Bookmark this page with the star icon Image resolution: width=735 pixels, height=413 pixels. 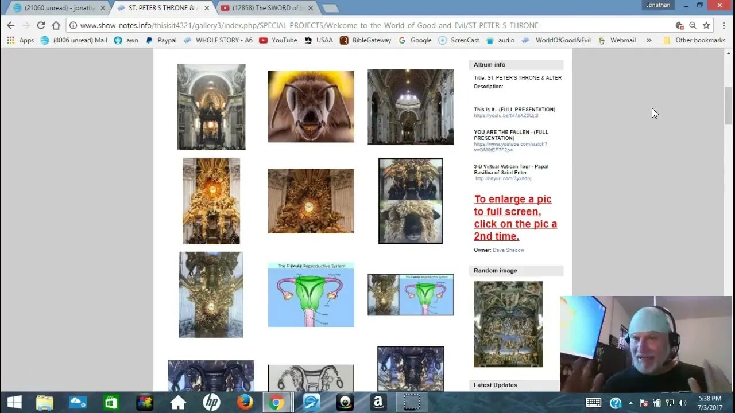tap(706, 25)
